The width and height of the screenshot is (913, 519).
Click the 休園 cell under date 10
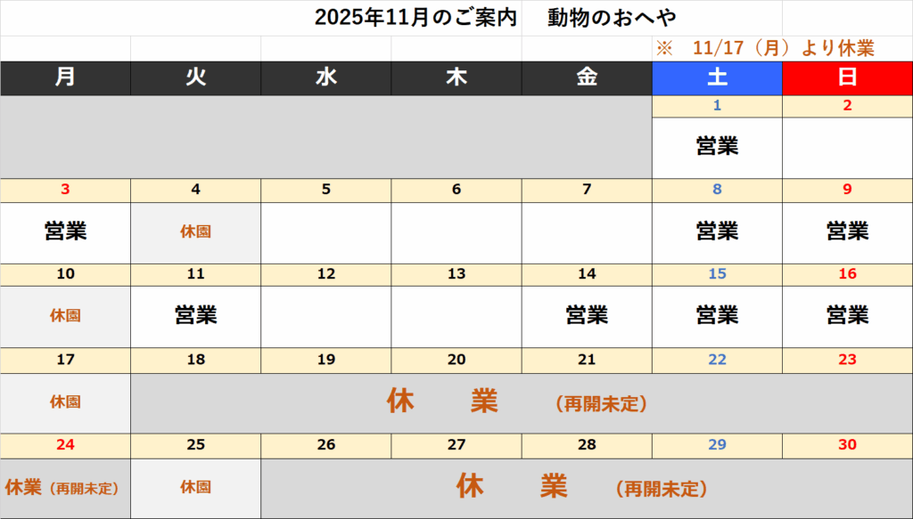(x=65, y=315)
